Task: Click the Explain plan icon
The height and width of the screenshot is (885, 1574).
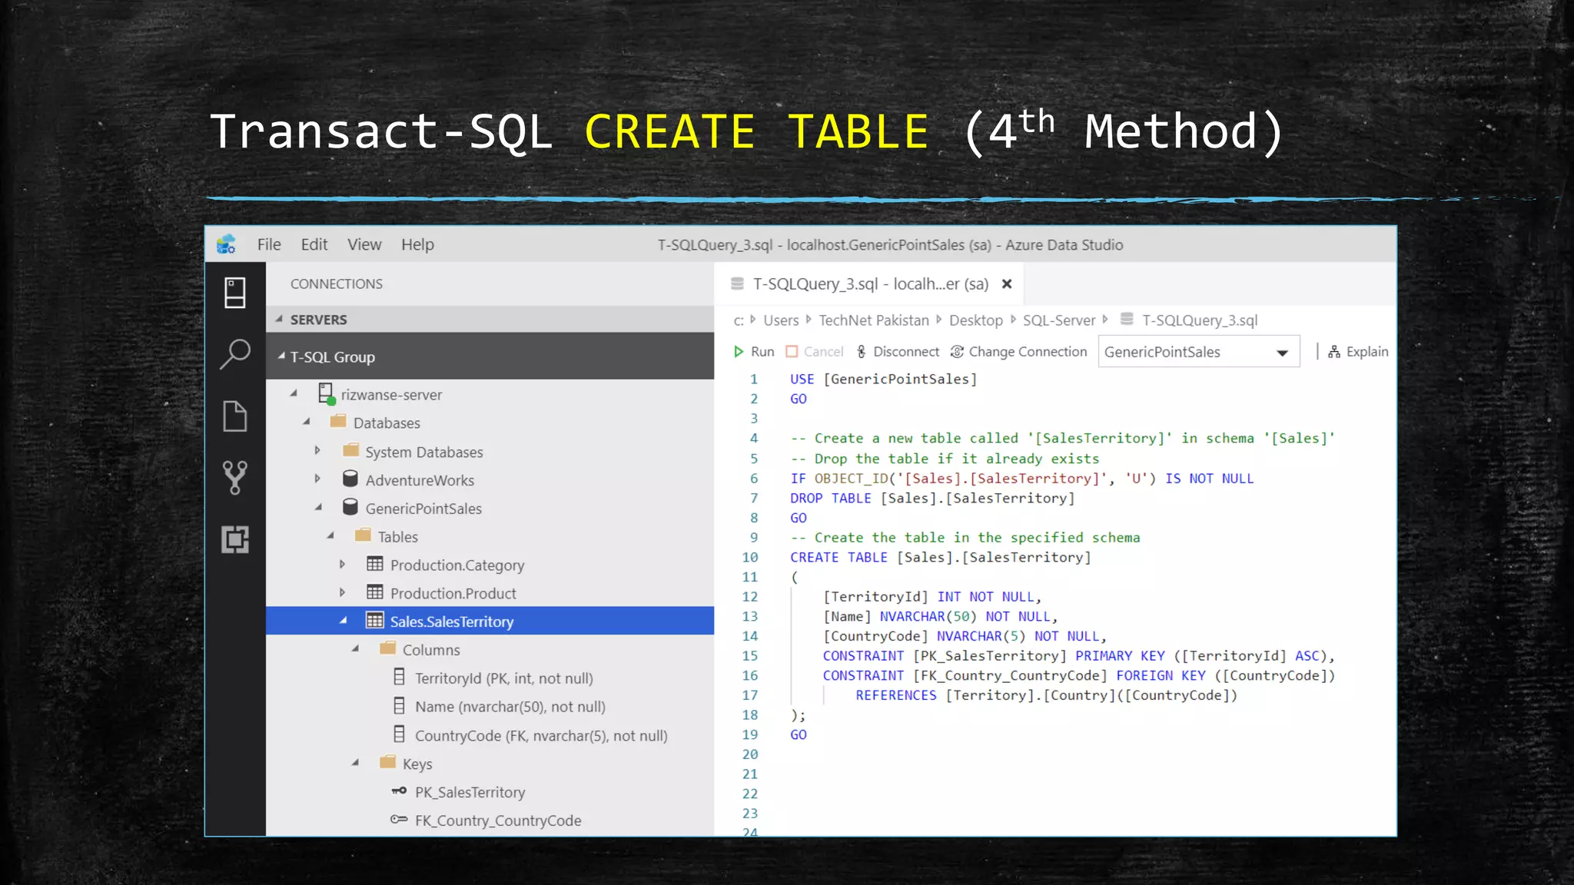Action: pos(1334,351)
